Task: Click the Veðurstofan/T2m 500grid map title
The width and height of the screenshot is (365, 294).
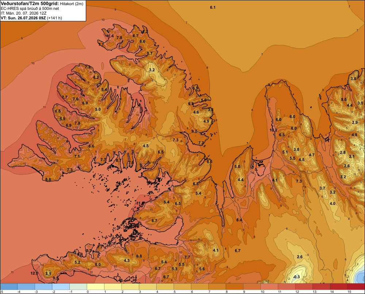Action: (x=30, y=4)
